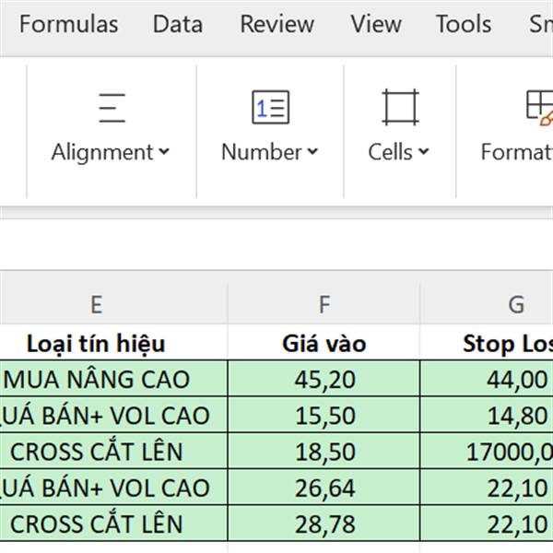Select the 'Giá vào' header cell
The height and width of the screenshot is (553, 553).
point(324,344)
